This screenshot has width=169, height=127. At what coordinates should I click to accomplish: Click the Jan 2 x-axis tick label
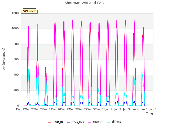[118, 109]
